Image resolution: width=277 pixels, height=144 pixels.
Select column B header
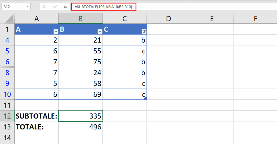coord(81,19)
